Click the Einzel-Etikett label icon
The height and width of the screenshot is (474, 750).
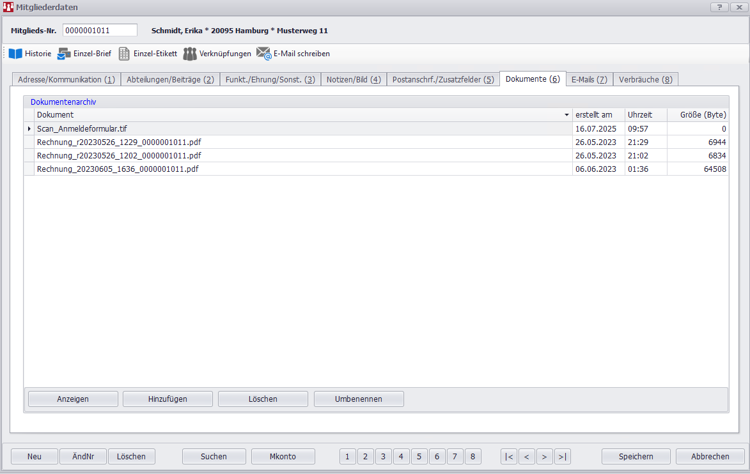pos(124,54)
